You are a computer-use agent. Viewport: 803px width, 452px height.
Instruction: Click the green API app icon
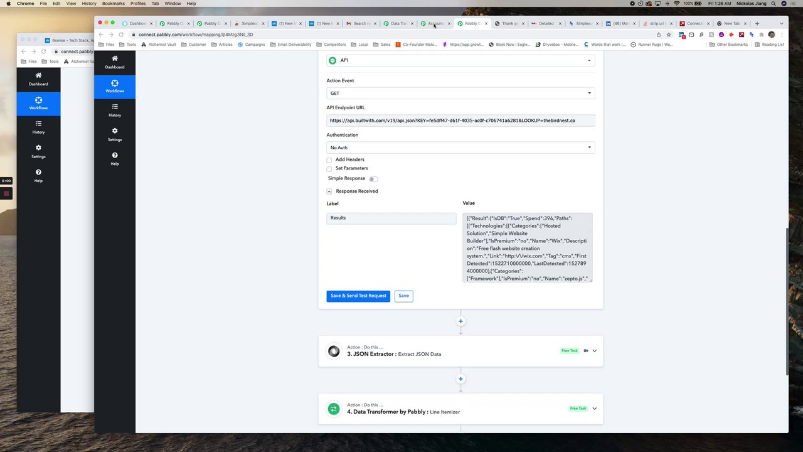332,60
